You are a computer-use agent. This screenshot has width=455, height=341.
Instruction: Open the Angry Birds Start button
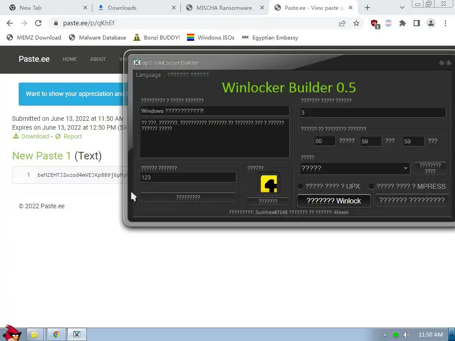(12, 333)
